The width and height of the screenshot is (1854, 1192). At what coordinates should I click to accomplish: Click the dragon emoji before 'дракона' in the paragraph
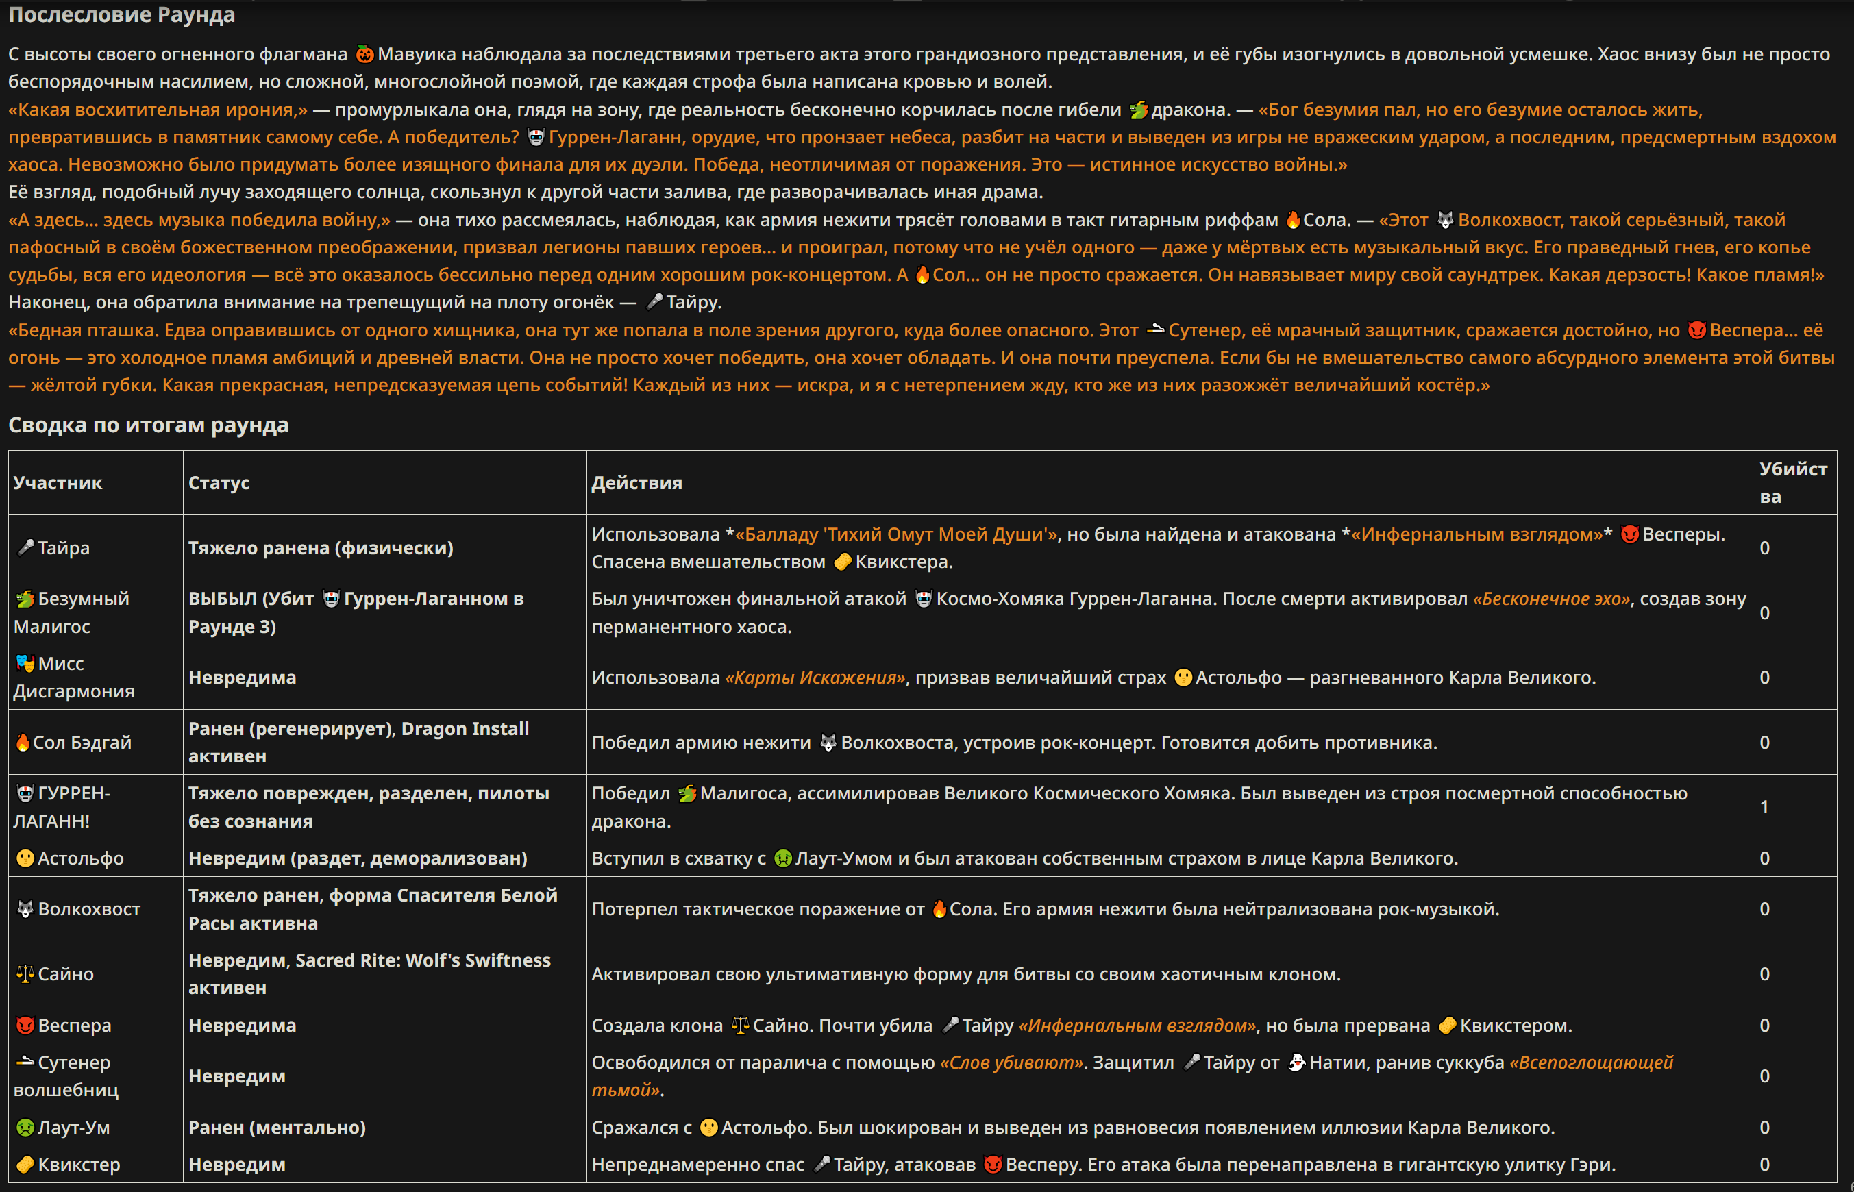click(1138, 109)
